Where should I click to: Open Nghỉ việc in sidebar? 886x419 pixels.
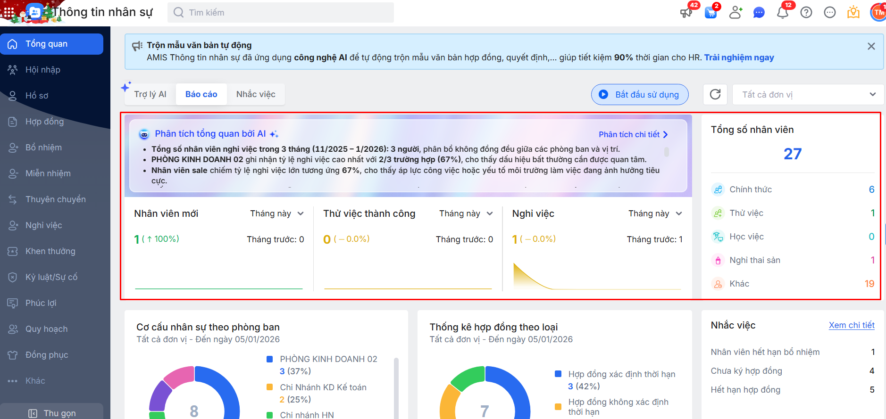[x=52, y=225]
